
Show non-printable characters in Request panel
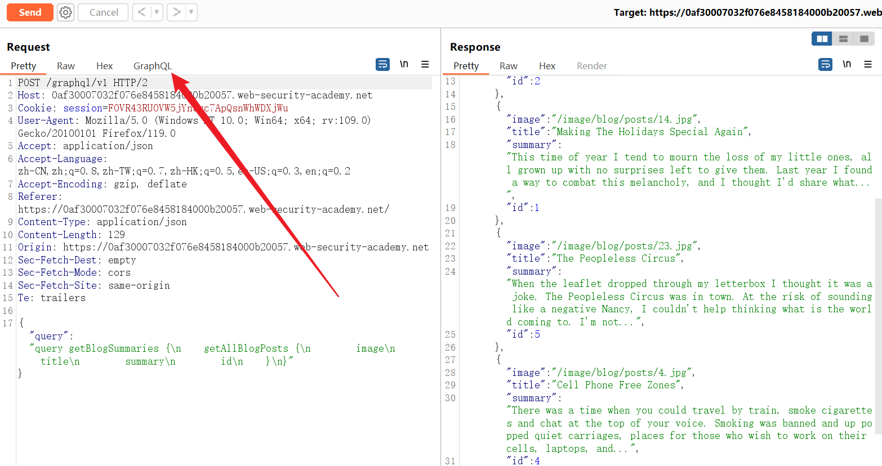click(x=404, y=64)
